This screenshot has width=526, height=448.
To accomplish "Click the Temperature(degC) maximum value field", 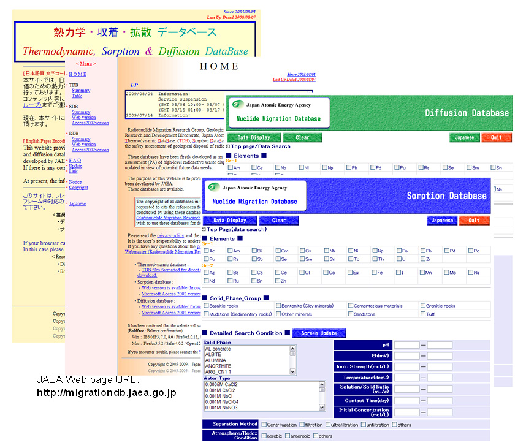I will point(440,378).
